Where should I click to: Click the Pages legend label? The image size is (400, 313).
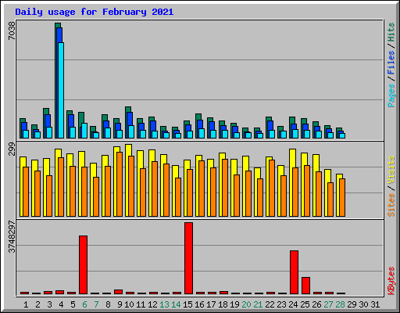[391, 95]
